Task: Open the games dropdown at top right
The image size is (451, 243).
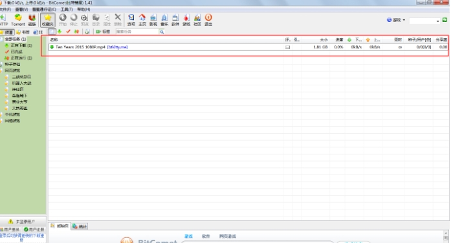Action: click(396, 20)
